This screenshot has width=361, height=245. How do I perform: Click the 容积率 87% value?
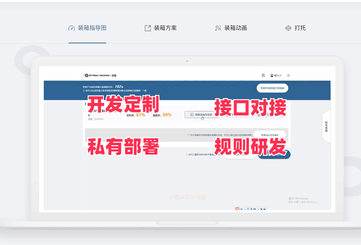[140, 115]
